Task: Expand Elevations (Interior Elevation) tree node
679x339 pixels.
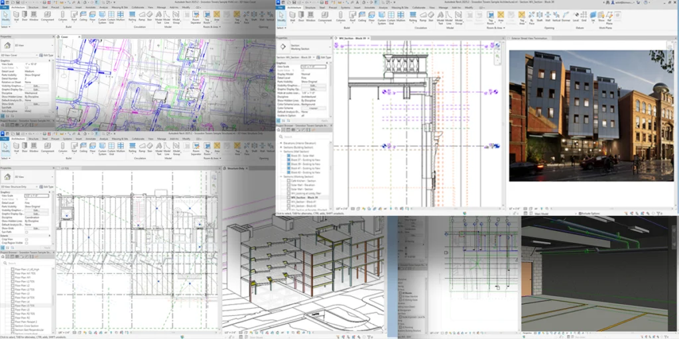Action: [281, 143]
